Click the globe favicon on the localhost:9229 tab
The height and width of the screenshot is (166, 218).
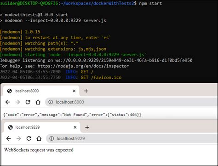(x=11, y=127)
